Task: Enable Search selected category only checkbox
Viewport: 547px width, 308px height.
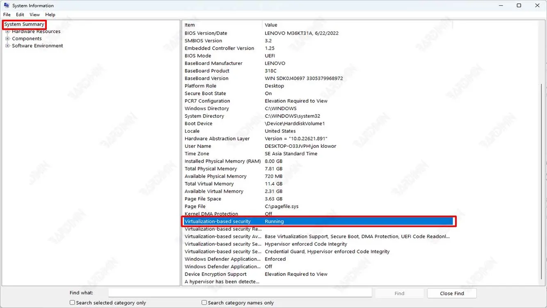Action: (73, 303)
